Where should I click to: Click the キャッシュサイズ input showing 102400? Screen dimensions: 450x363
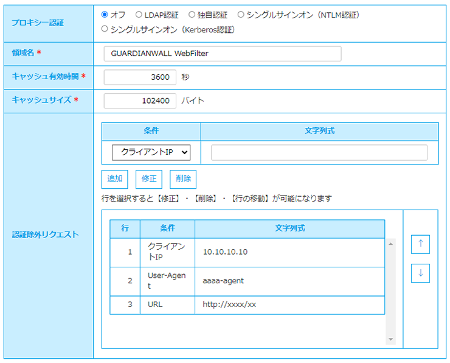(140, 100)
